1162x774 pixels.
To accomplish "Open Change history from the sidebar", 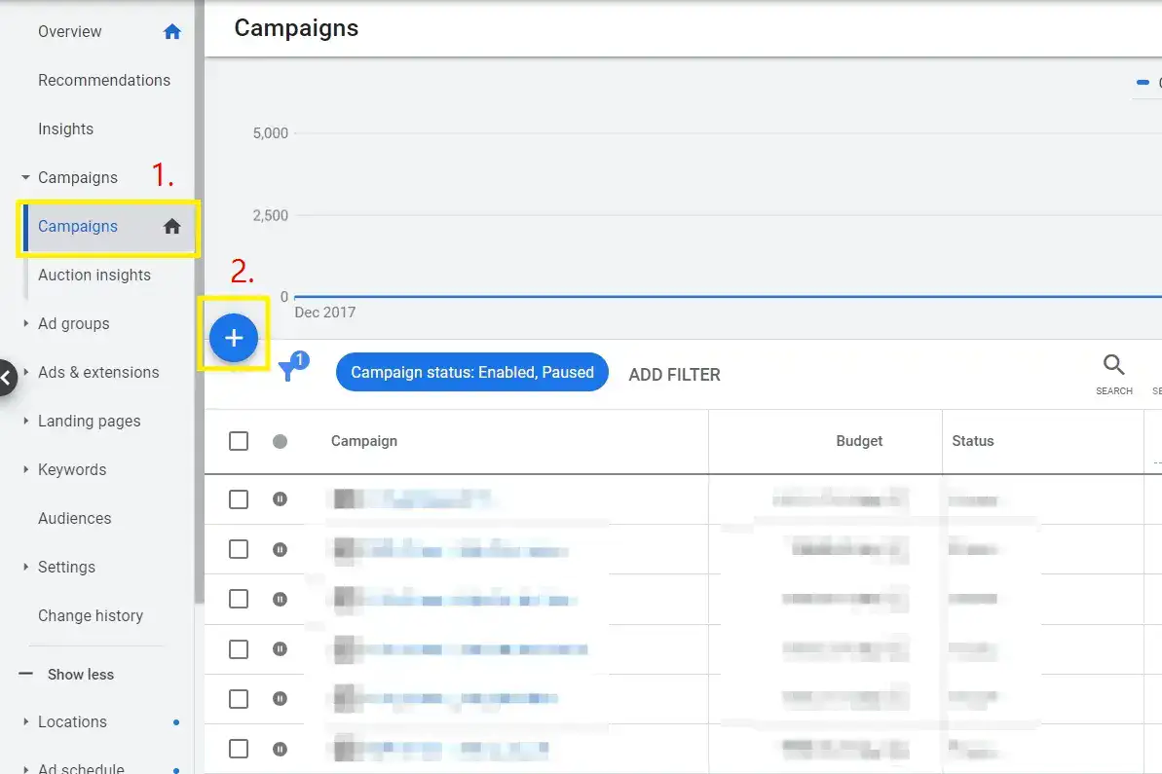I will (x=91, y=615).
